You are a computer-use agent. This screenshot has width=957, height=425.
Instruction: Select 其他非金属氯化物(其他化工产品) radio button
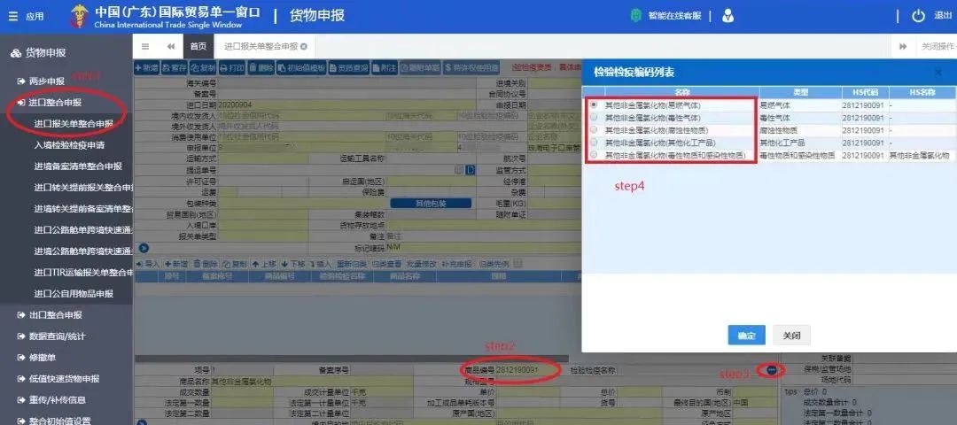[594, 143]
